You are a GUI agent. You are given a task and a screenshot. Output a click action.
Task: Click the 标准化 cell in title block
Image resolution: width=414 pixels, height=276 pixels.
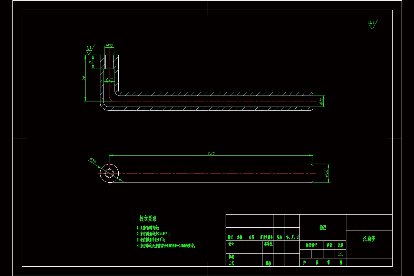268,244
